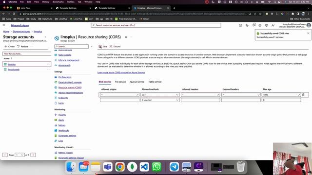Open the Chrome History menu

point(45,2)
